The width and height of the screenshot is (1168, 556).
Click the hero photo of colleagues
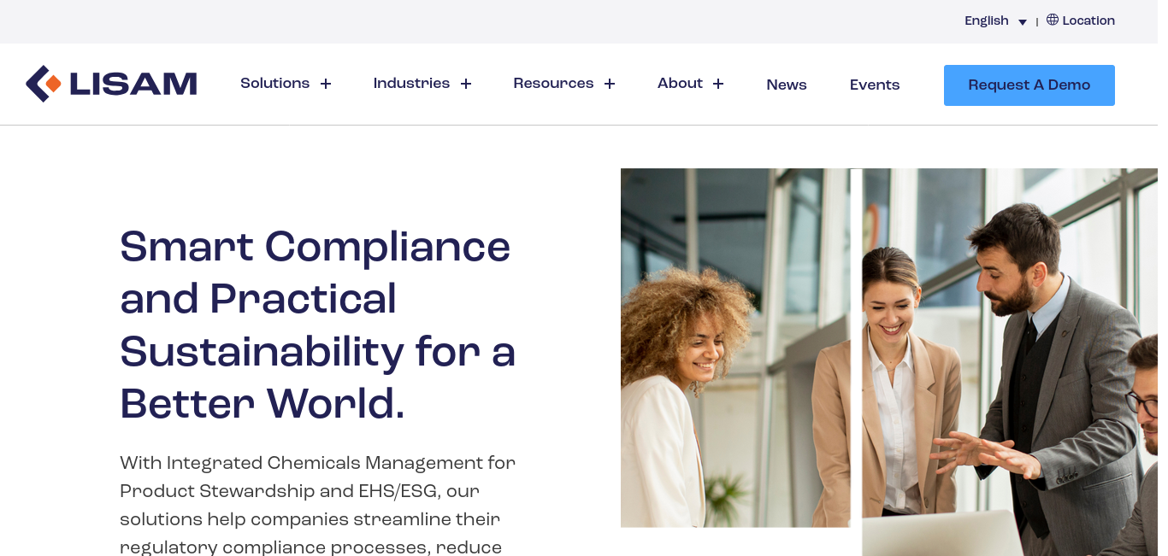coord(889,362)
